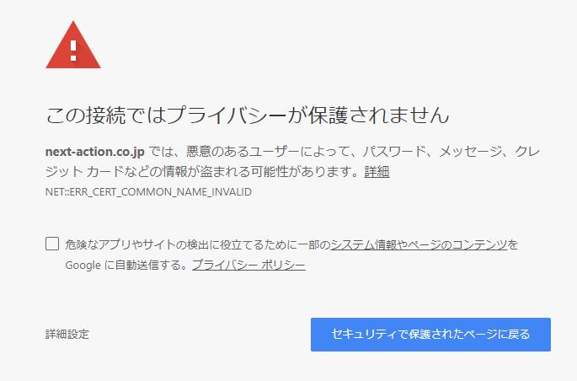Image resolution: width=577 pixels, height=381 pixels.
Task: Click the red warning triangle icon
Action: click(73, 45)
